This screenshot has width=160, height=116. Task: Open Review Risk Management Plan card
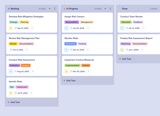coord(24,38)
